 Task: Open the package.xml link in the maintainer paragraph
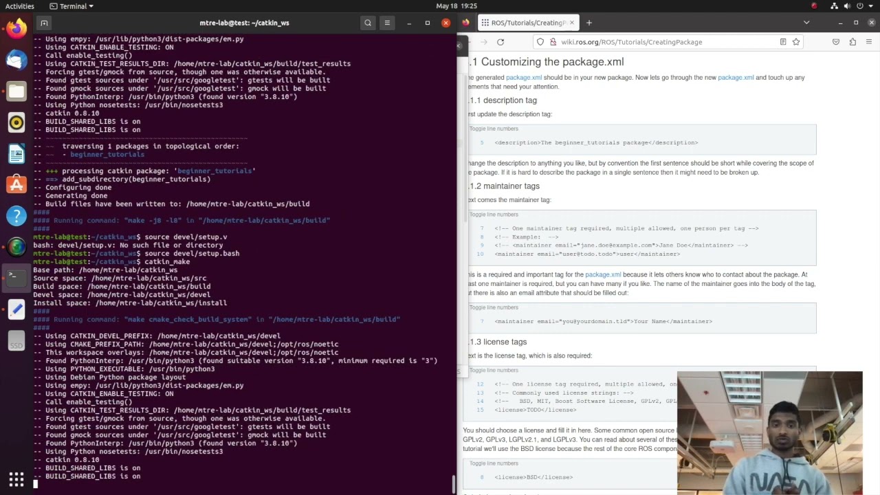pos(603,275)
